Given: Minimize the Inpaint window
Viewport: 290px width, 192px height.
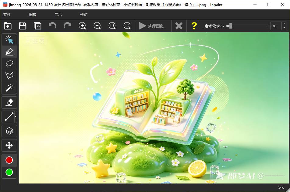Looking at the screenshot, I should (x=255, y=5).
